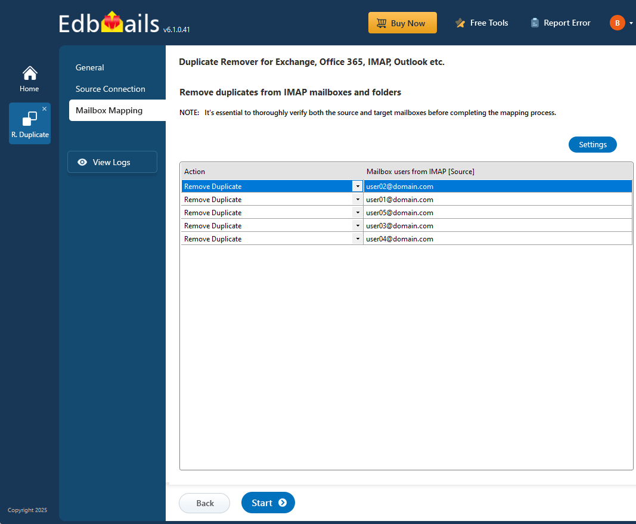
Task: Open Remove Duplicate dropdown for user02@domain.com
Action: [x=358, y=186]
